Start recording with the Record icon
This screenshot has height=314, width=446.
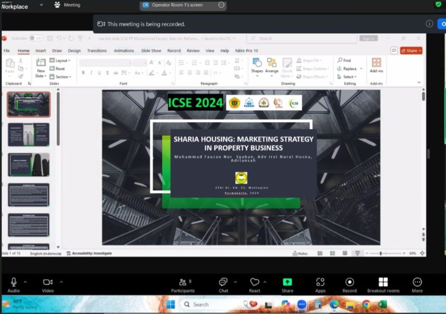coord(349,283)
